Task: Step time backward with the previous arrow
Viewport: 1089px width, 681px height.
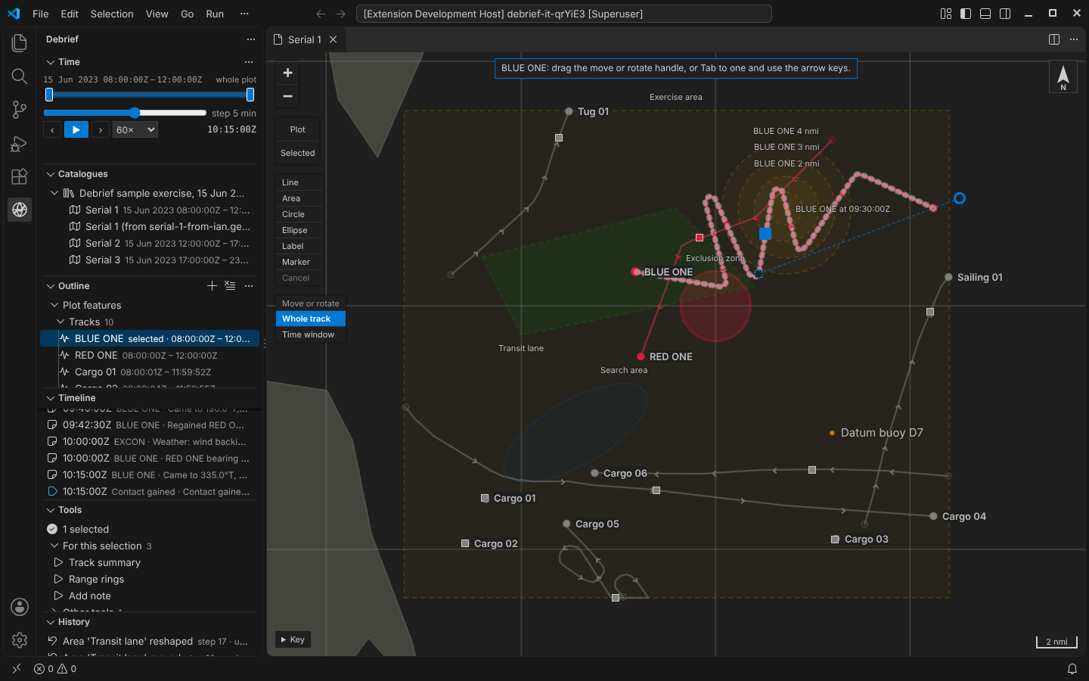Action: coord(52,130)
